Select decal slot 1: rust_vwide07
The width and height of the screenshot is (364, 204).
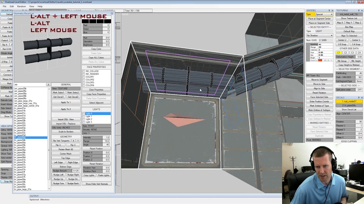point(349,101)
